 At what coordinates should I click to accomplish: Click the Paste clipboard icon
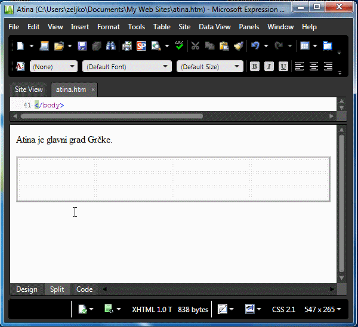click(x=224, y=46)
